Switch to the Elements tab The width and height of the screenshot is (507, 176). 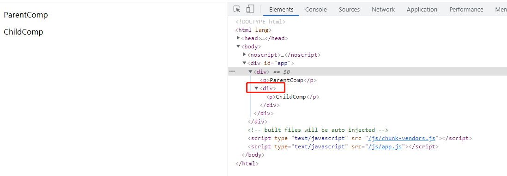[x=281, y=9]
